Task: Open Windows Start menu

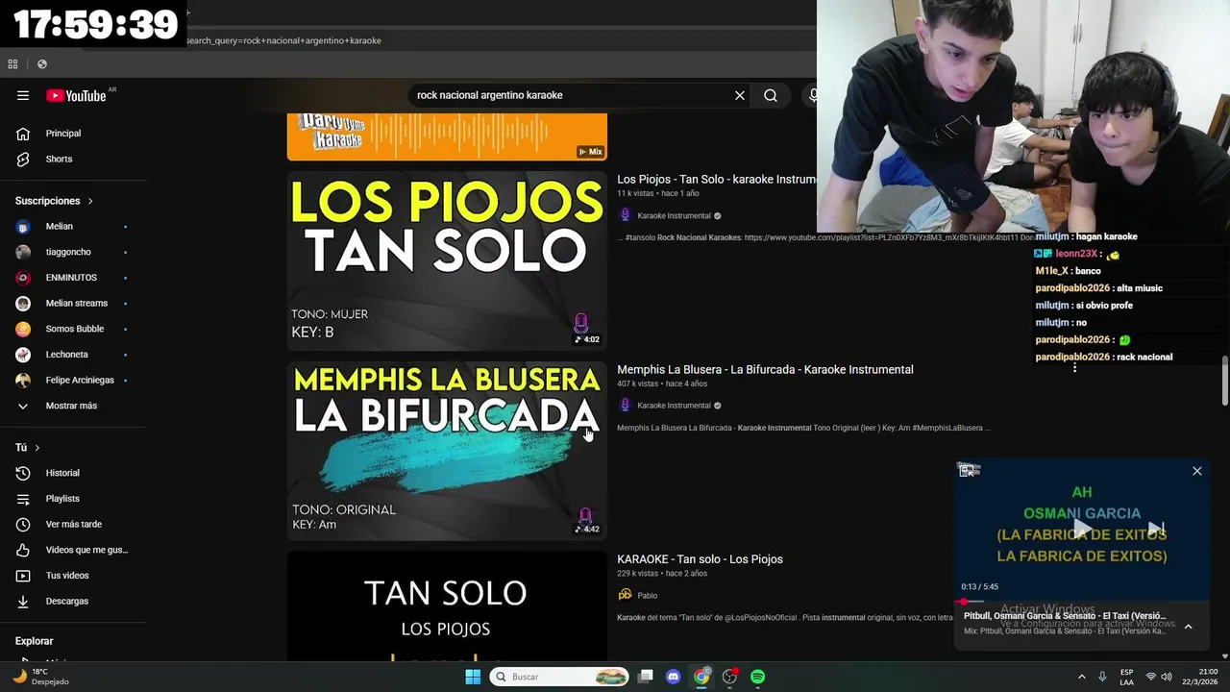Action: click(x=473, y=677)
